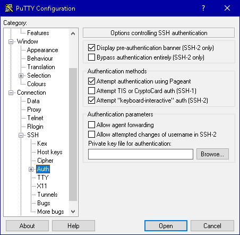
Task: Enable Bypass authentication entirely
Action: pos(91,57)
